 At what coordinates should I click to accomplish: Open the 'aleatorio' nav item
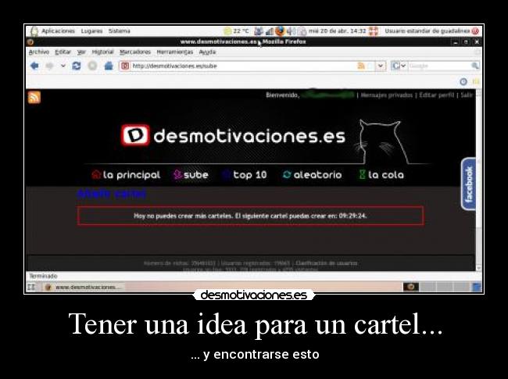point(312,175)
